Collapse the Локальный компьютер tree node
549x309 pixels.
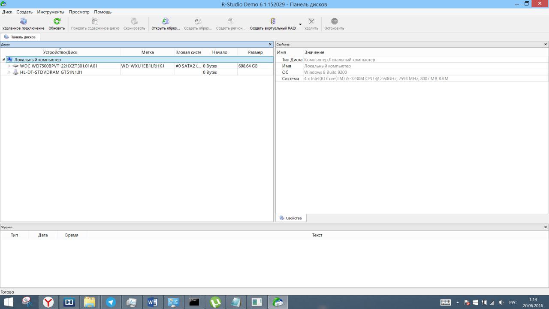click(3, 60)
